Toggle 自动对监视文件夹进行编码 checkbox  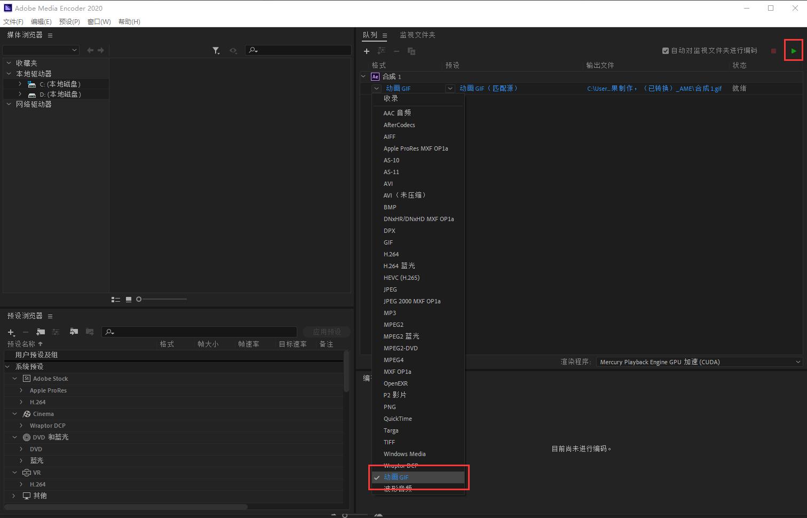[666, 51]
